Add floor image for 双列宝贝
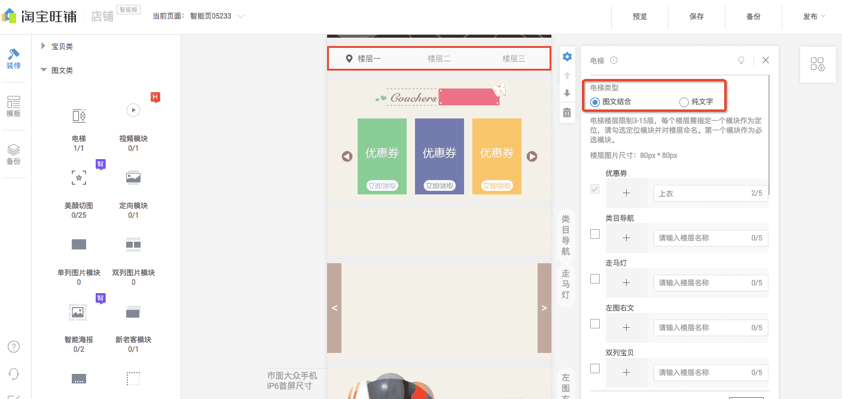842x399 pixels. pos(626,373)
